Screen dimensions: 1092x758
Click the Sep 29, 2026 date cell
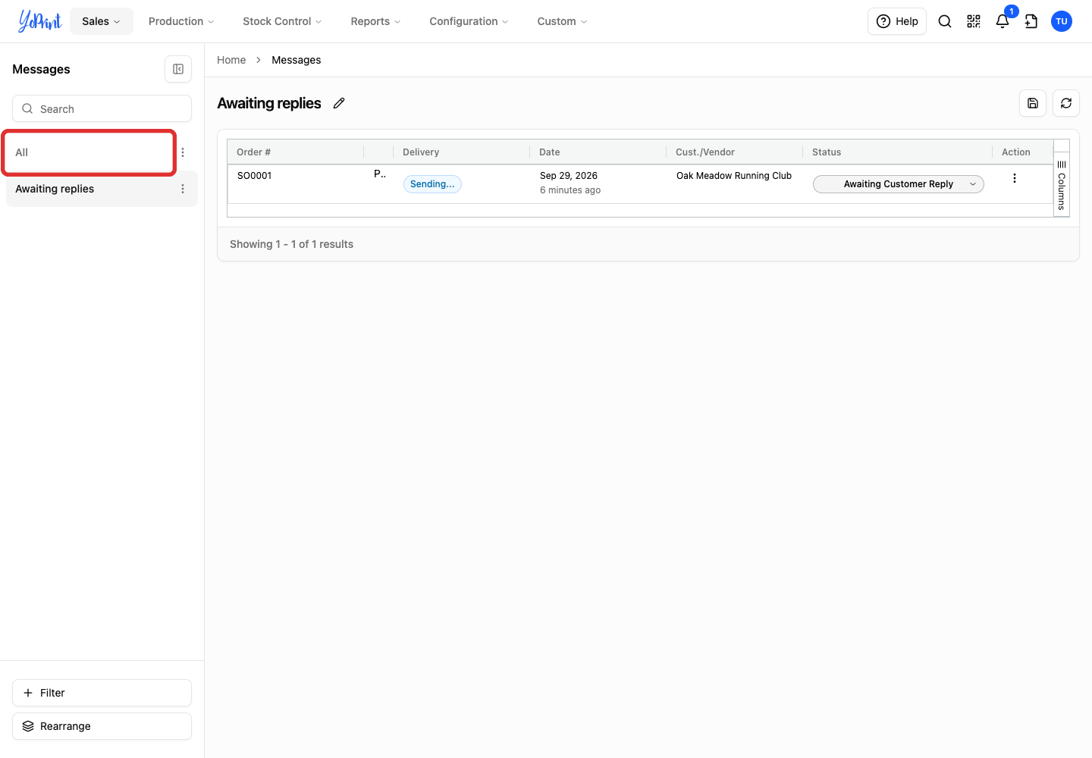[x=569, y=176]
